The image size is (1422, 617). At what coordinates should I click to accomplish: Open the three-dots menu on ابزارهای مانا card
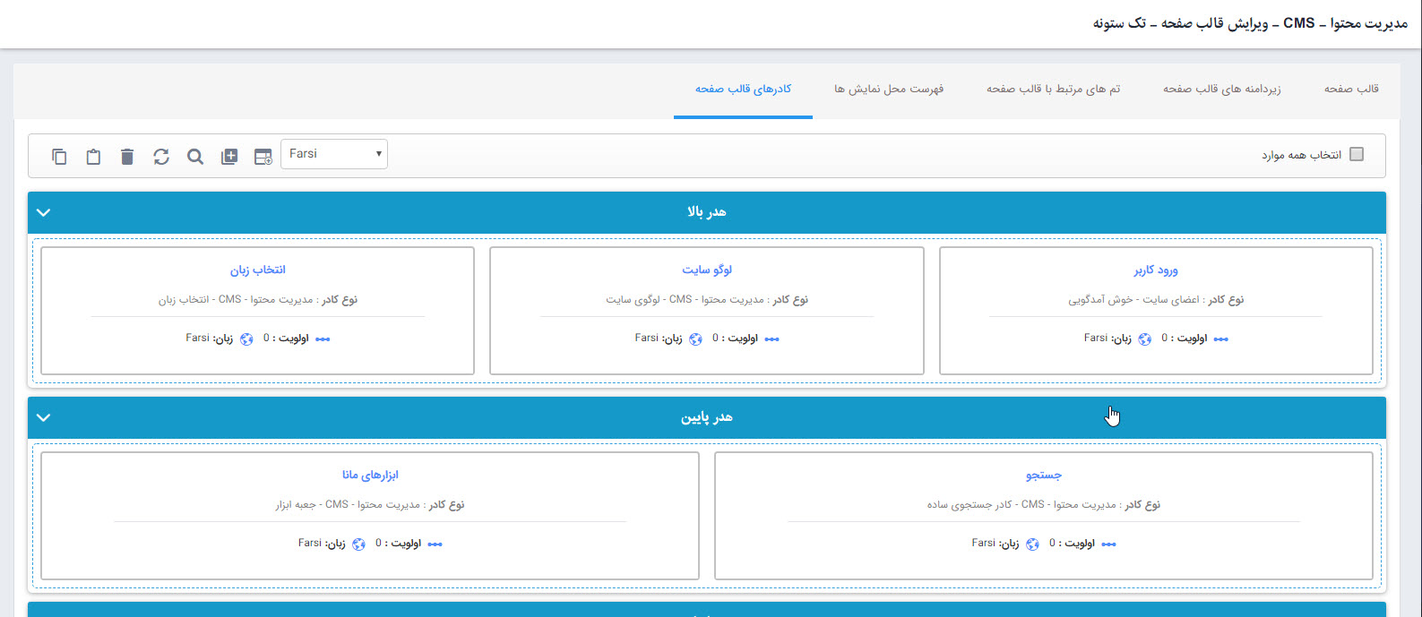pos(435,544)
